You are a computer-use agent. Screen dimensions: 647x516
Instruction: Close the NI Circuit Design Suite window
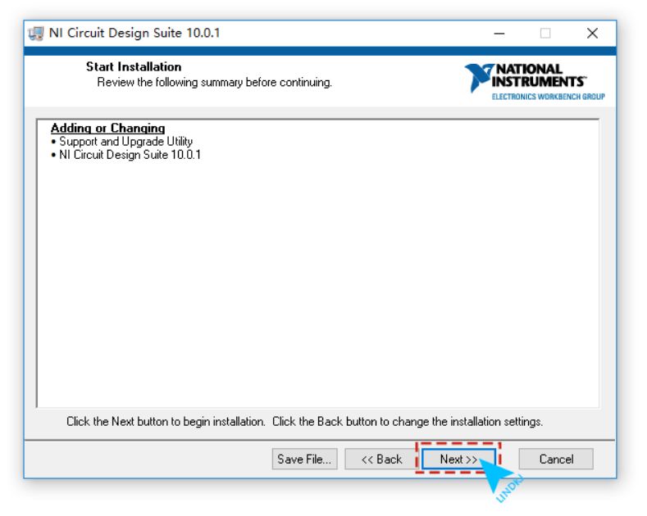[x=592, y=34]
